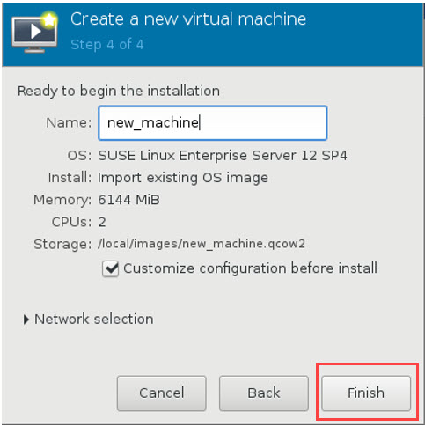Click the SUSE Linux Enterprise Server OS value
The height and width of the screenshot is (426, 425).
coord(223,156)
